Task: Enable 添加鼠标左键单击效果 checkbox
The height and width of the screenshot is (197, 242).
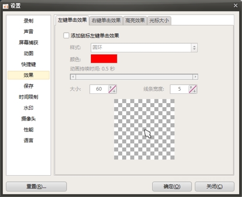Action: click(x=66, y=36)
